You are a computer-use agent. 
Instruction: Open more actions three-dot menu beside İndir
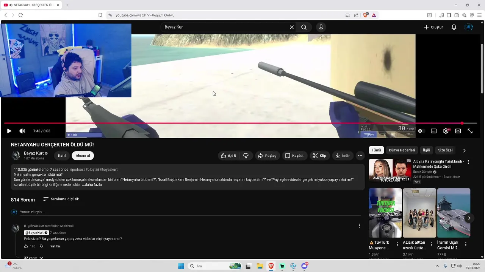(x=360, y=156)
